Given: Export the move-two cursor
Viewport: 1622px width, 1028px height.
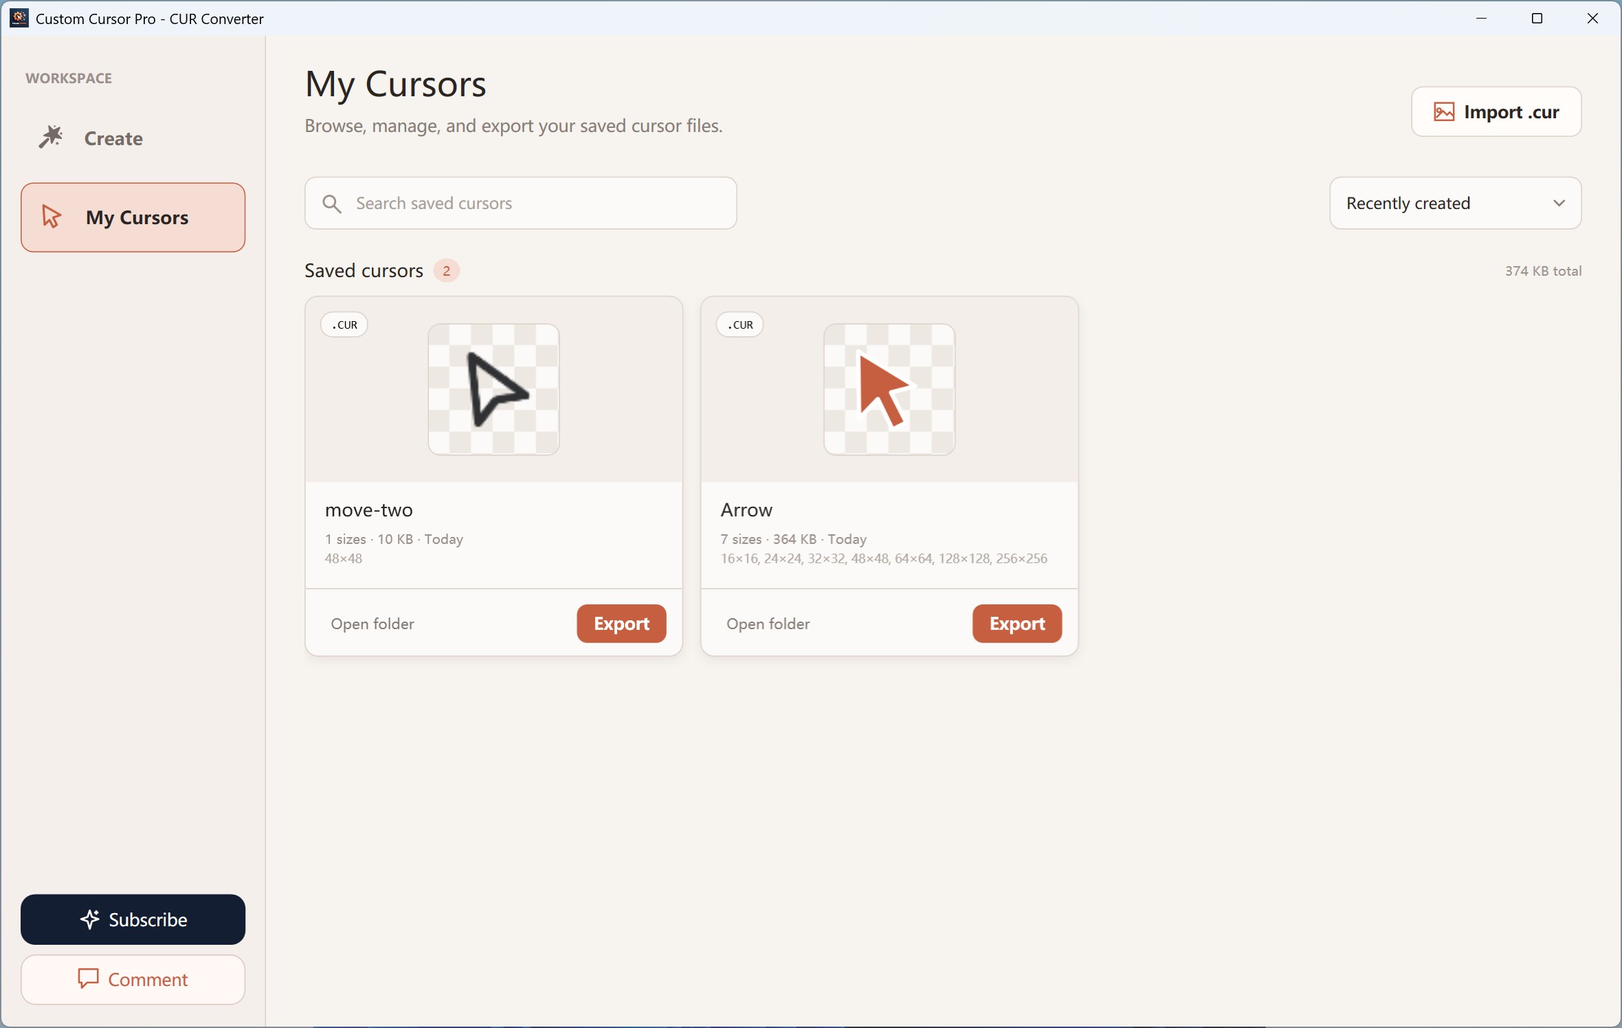Looking at the screenshot, I should [621, 624].
